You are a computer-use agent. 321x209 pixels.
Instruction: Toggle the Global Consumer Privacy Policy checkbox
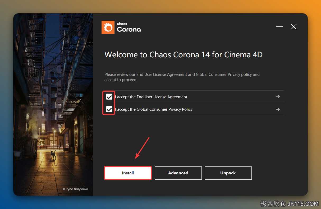pyautogui.click(x=109, y=109)
